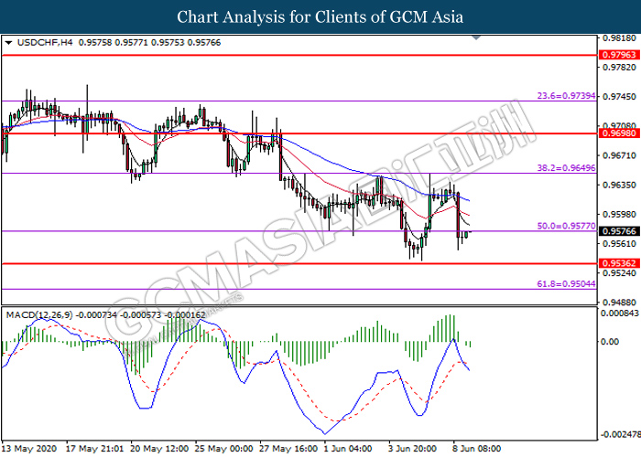
Task: Click the 0.98180 price scale value
Action: pos(620,38)
